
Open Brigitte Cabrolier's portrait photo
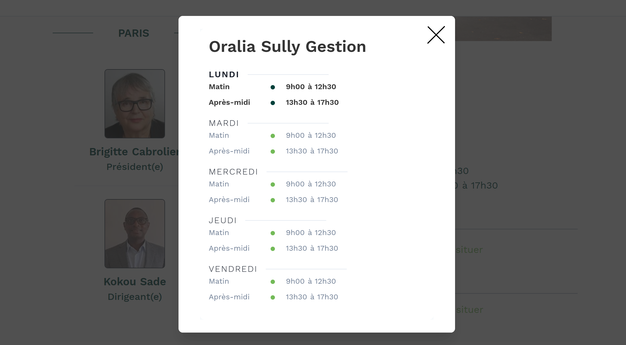coord(135,104)
